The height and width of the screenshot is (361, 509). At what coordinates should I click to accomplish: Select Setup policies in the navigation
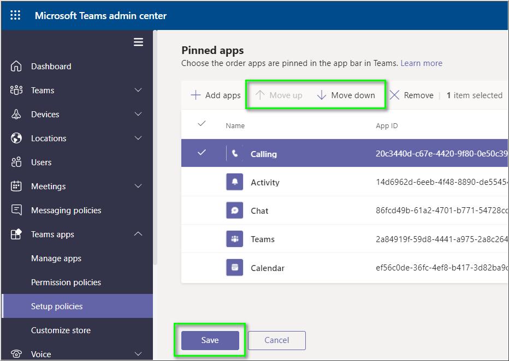click(x=77, y=306)
